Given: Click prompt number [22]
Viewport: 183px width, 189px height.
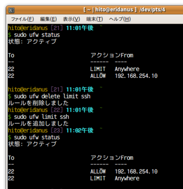Looking at the screenshot, I should (57, 110).
